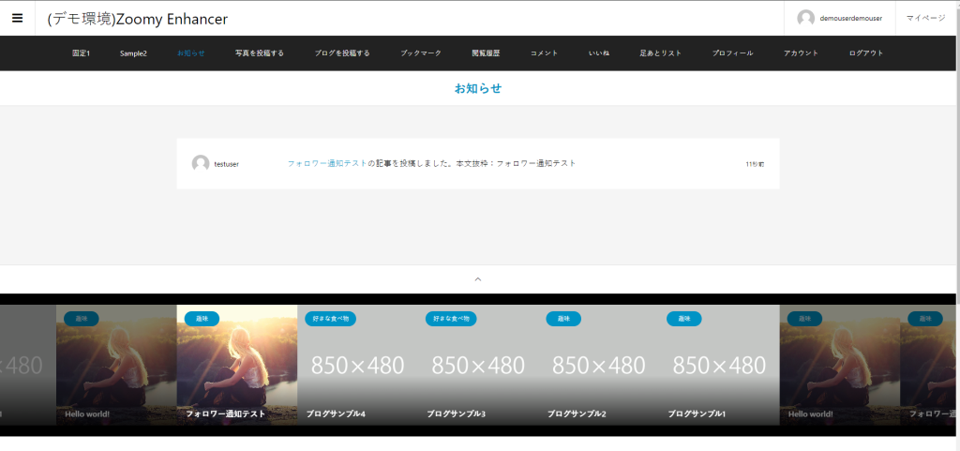This screenshot has width=960, height=451.
Task: Open the フォロワー通知テスト article link
Action: 327,163
